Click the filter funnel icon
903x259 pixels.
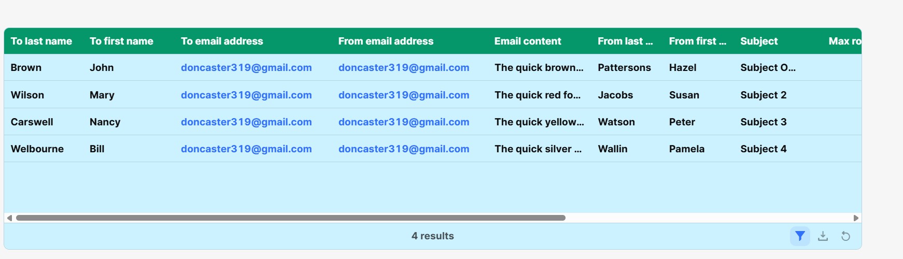click(800, 236)
